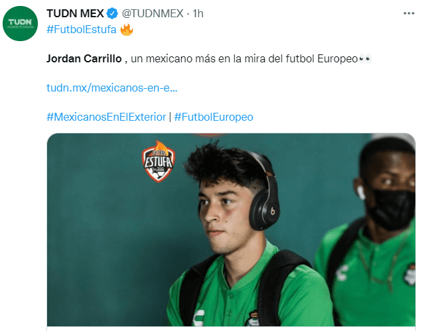Click the blue verified badge icon
Image resolution: width=422 pixels, height=331 pixels.
[x=112, y=13]
